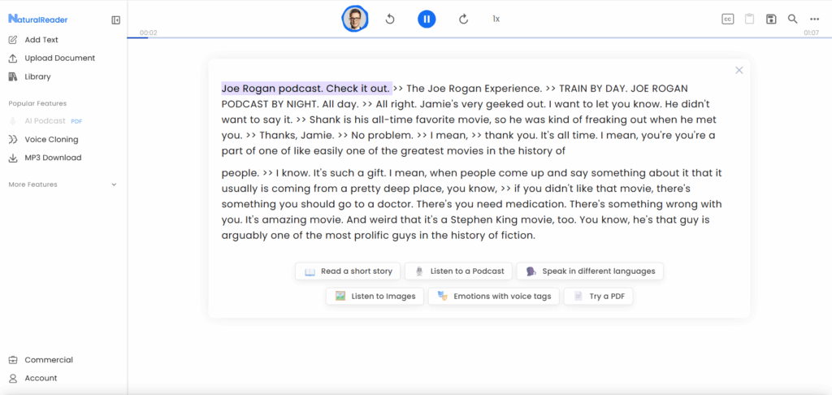Click the AI Podcast microphone icon
Image resolution: width=832 pixels, height=395 pixels.
[13, 121]
